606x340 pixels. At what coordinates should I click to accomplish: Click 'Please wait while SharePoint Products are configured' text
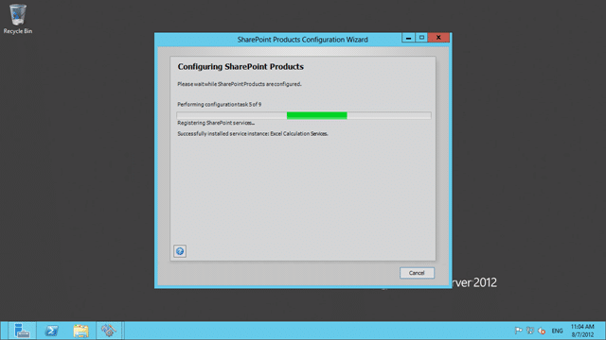coord(240,84)
